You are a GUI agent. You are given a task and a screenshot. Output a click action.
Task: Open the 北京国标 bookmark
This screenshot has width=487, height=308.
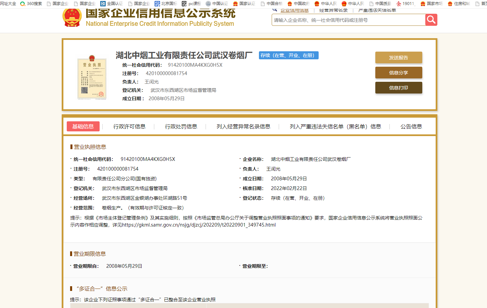click(x=166, y=4)
